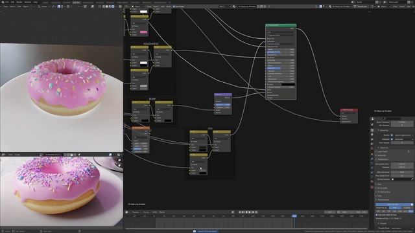Select the orange-header input node
This screenshot has width=415, height=233.
[x=141, y=128]
